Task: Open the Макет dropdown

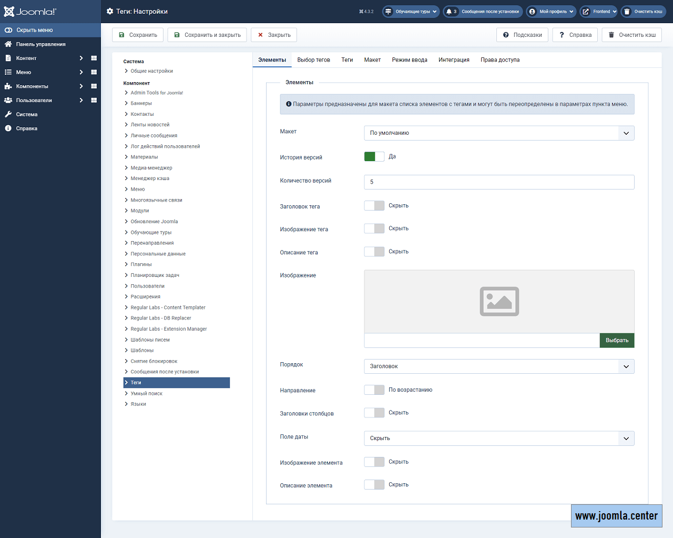Action: coord(498,133)
